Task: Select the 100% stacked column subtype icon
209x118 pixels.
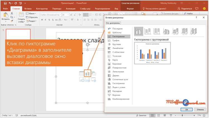Action: 157,31
